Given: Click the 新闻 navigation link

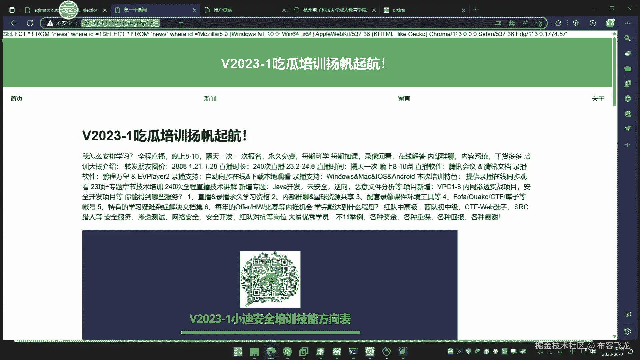Looking at the screenshot, I should pos(210,99).
